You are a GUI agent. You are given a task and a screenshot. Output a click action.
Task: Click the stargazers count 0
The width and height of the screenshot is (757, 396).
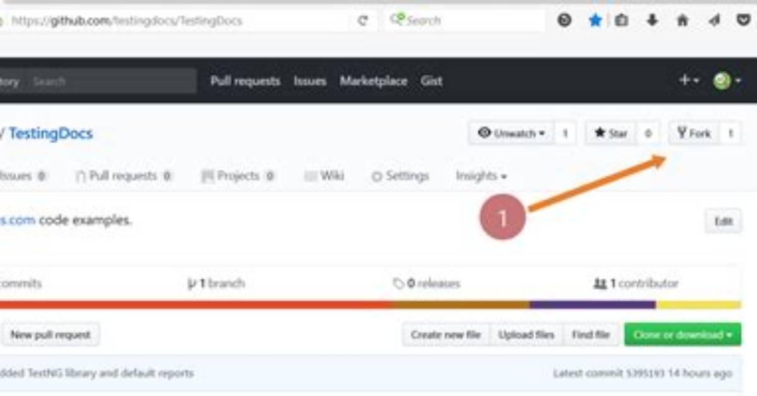[648, 133]
